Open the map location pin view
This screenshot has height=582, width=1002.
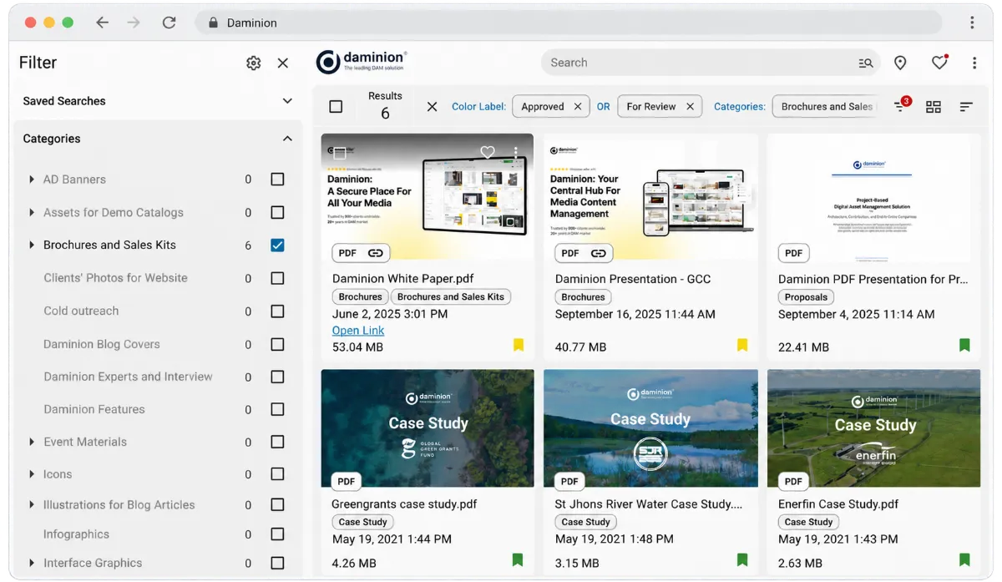coord(900,63)
